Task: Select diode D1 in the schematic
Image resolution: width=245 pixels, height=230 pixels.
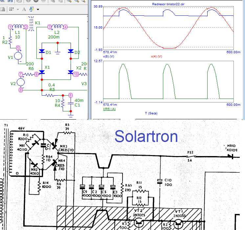Action: pos(42,51)
